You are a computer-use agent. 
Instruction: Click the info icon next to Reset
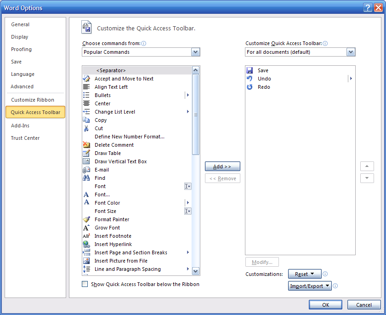pos(325,274)
